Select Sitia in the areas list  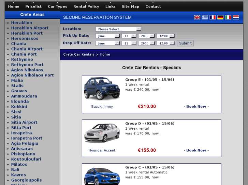click(x=16, y=117)
